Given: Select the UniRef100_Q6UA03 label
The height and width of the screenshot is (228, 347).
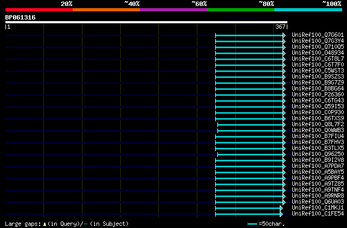Looking at the screenshot, I should [318, 202].
